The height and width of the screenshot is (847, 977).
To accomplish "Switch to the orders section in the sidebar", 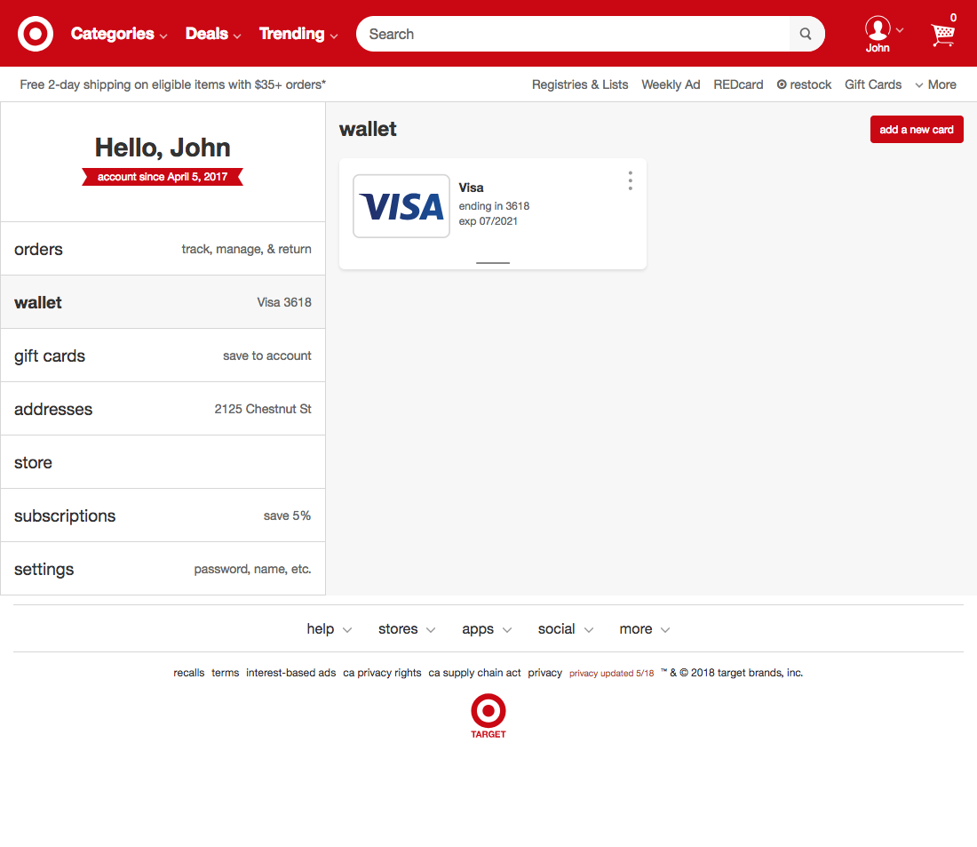I will 38,250.
